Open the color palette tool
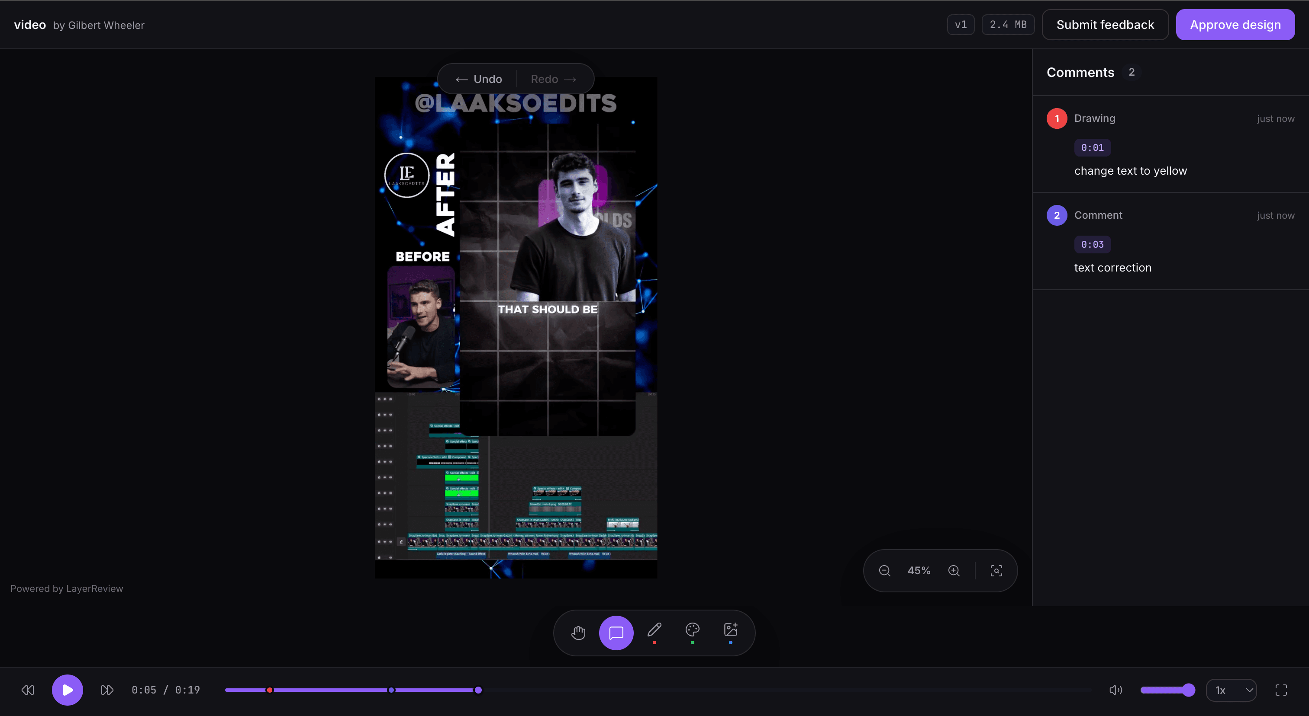The height and width of the screenshot is (716, 1309). (x=692, y=632)
